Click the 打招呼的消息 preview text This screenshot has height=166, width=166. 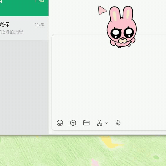click(x=11, y=32)
